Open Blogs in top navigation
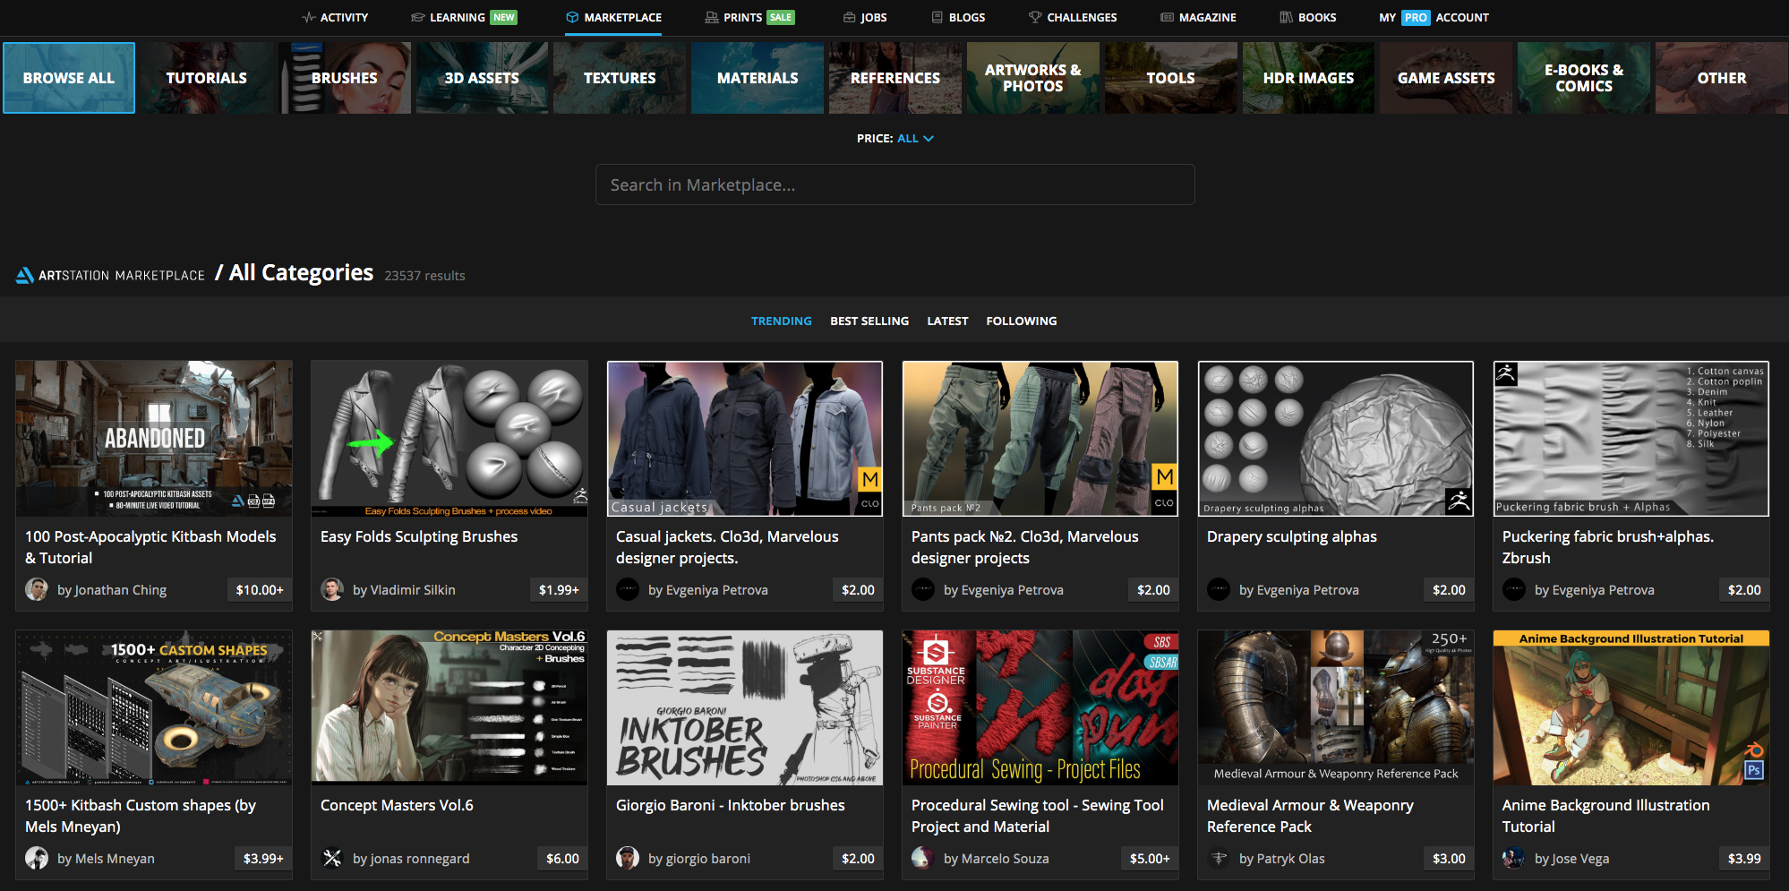This screenshot has height=891, width=1789. (958, 17)
